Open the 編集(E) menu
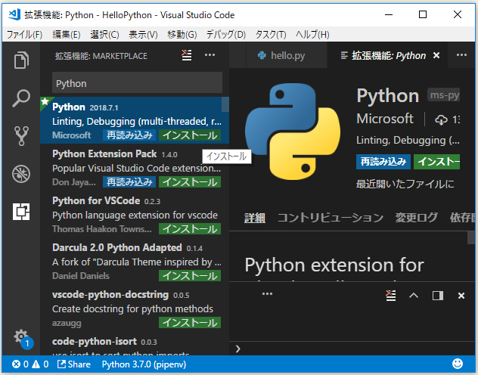478x375 pixels. [x=66, y=35]
